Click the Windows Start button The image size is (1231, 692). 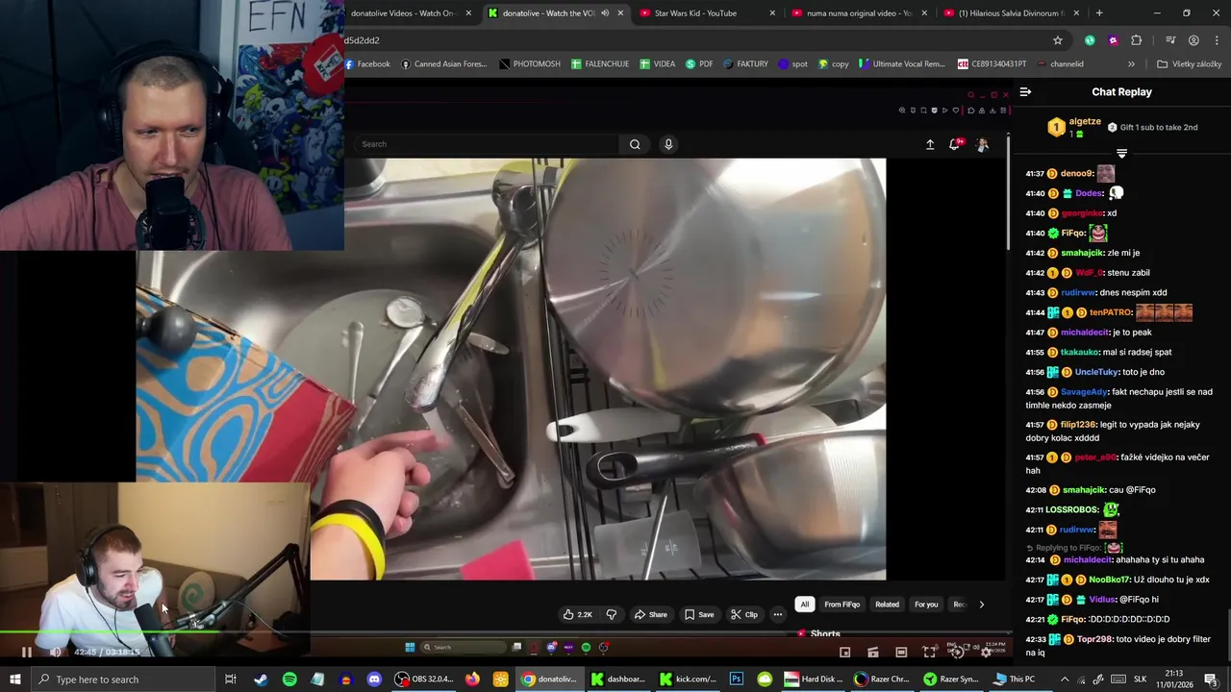click(14, 680)
